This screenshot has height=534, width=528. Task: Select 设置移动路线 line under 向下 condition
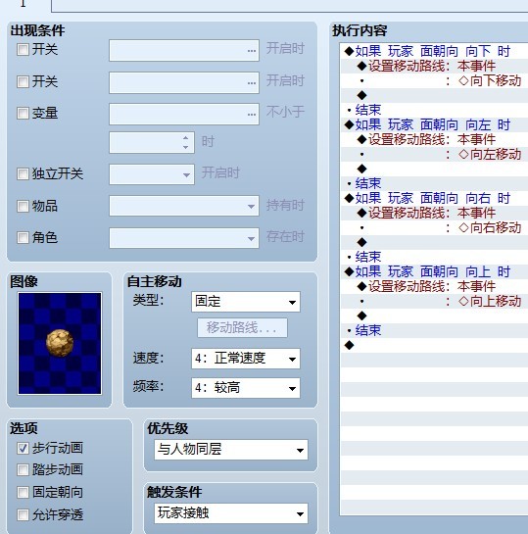pyautogui.click(x=434, y=66)
